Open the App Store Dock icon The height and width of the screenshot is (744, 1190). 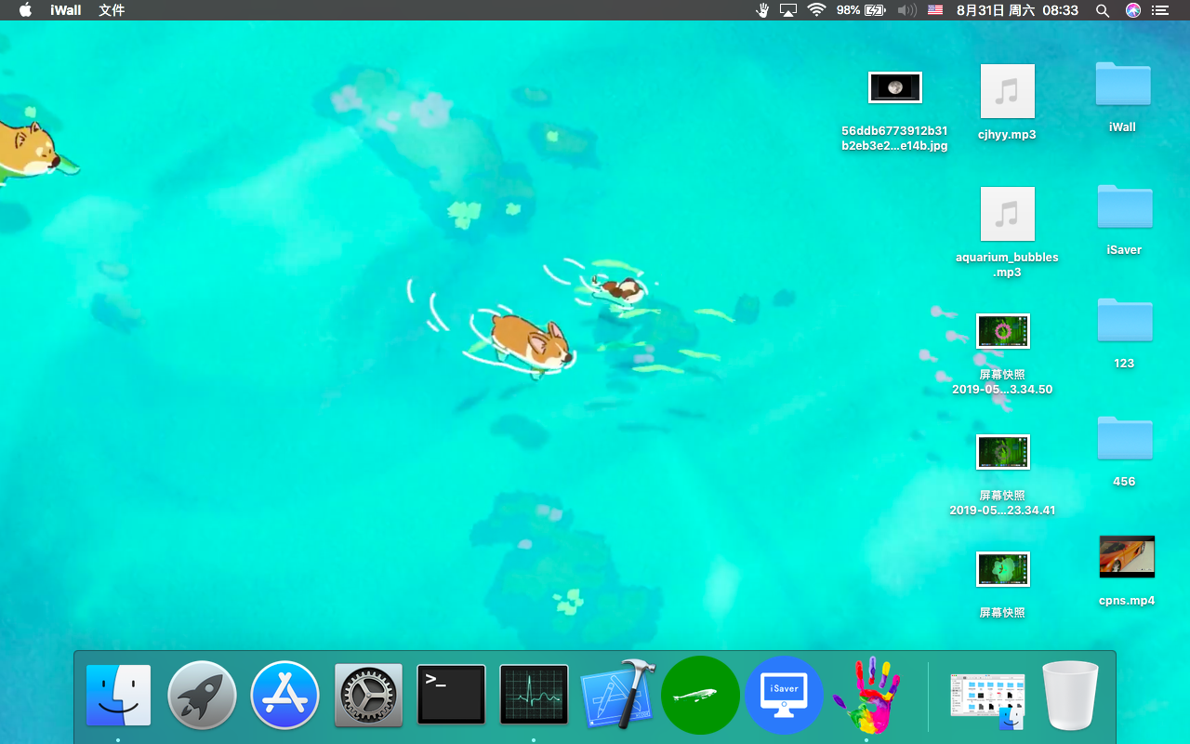tap(284, 695)
